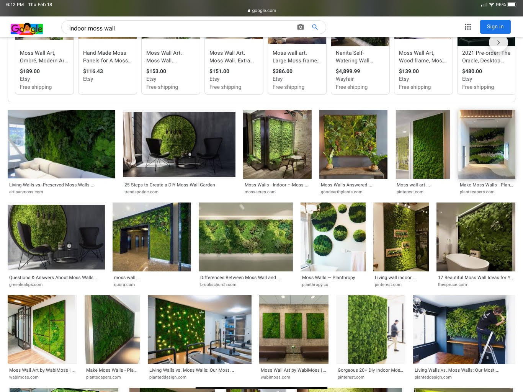Click the camera search-by-image icon
The image size is (523, 392).
[x=301, y=27]
